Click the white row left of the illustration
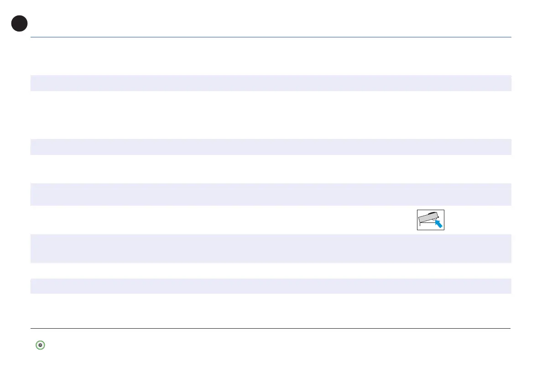Image resolution: width=542 pixels, height=382 pixels. click(x=219, y=220)
